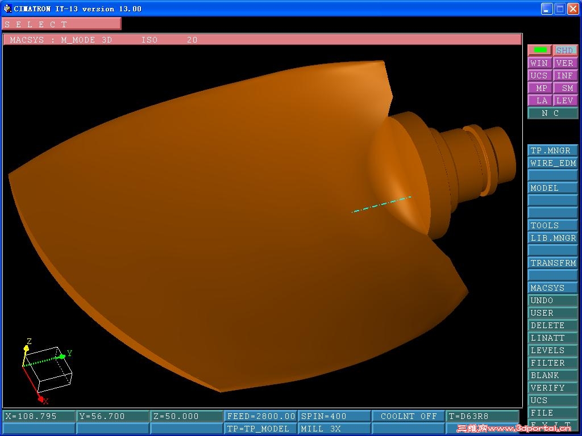The width and height of the screenshot is (582, 436).
Task: Open the WIN window menu
Action: pyautogui.click(x=539, y=63)
